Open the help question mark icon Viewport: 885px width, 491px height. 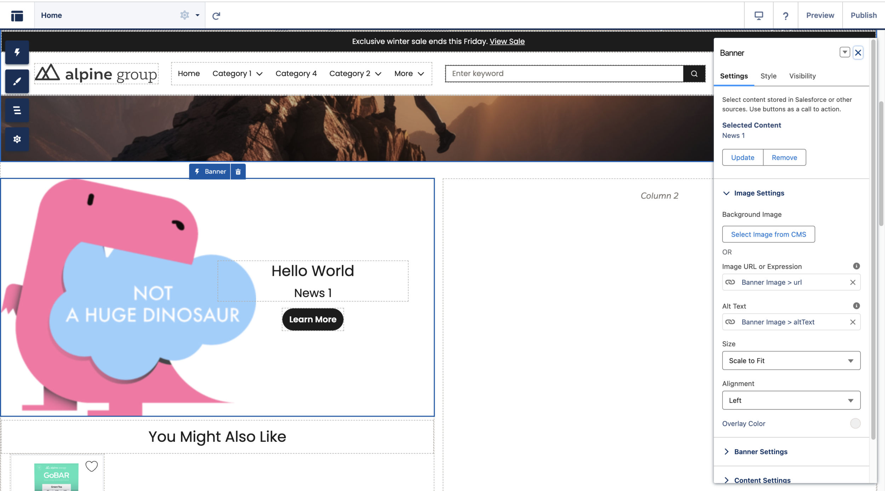point(786,16)
